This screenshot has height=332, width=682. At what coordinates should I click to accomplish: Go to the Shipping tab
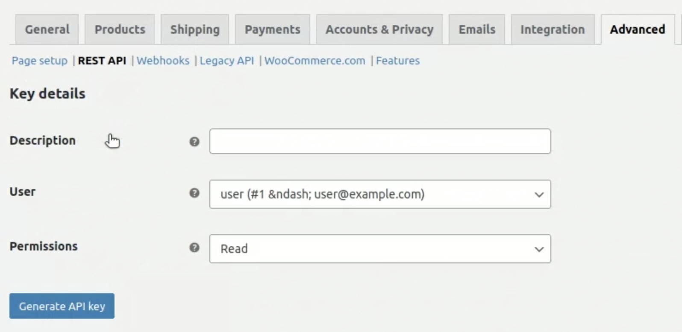(x=195, y=29)
